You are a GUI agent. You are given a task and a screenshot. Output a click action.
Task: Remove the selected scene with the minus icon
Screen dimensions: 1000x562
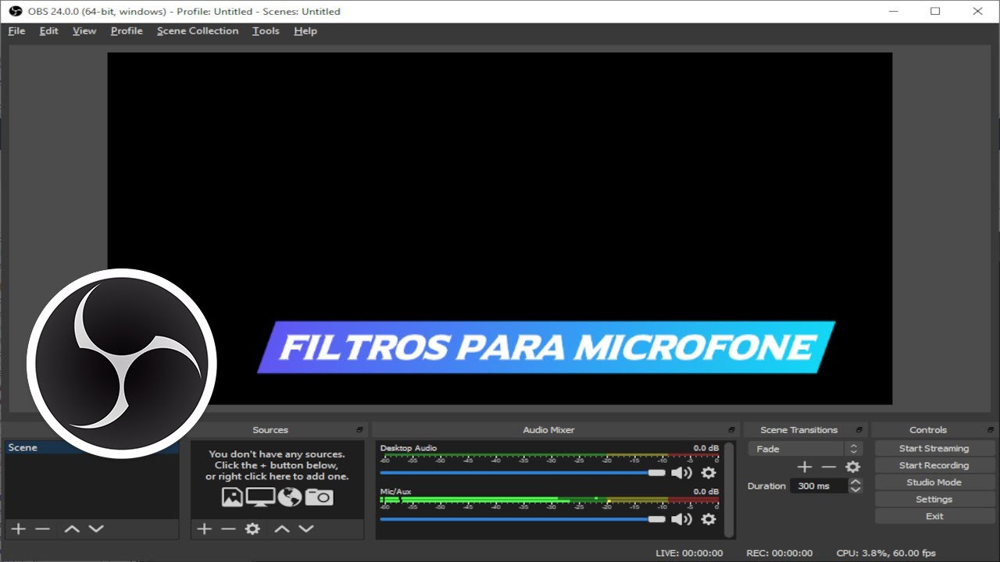click(x=42, y=528)
